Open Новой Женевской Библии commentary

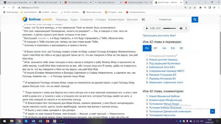[164, 96]
